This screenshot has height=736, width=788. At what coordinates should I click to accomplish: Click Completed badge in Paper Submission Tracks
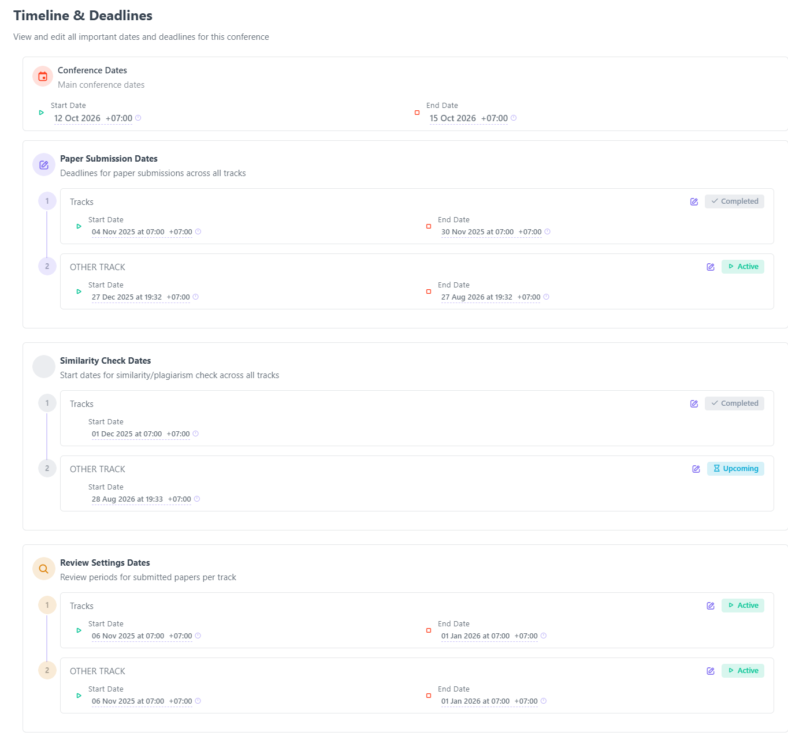(x=734, y=201)
